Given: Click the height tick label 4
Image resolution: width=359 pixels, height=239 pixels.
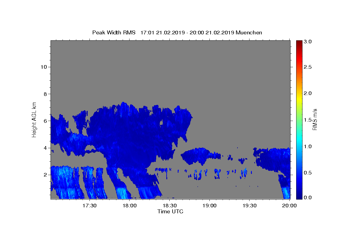Looking at the screenshot, I should coord(45,148).
